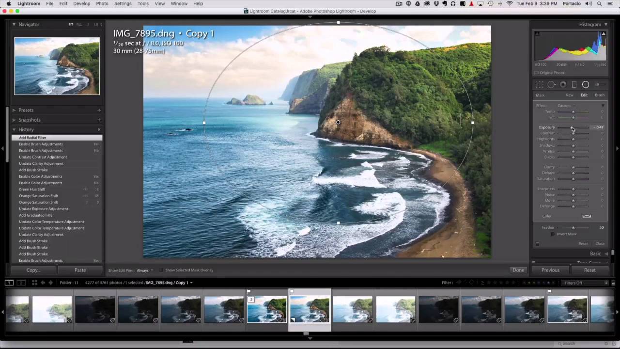Open the Color swatch picker
620x349 pixels.
click(x=587, y=216)
